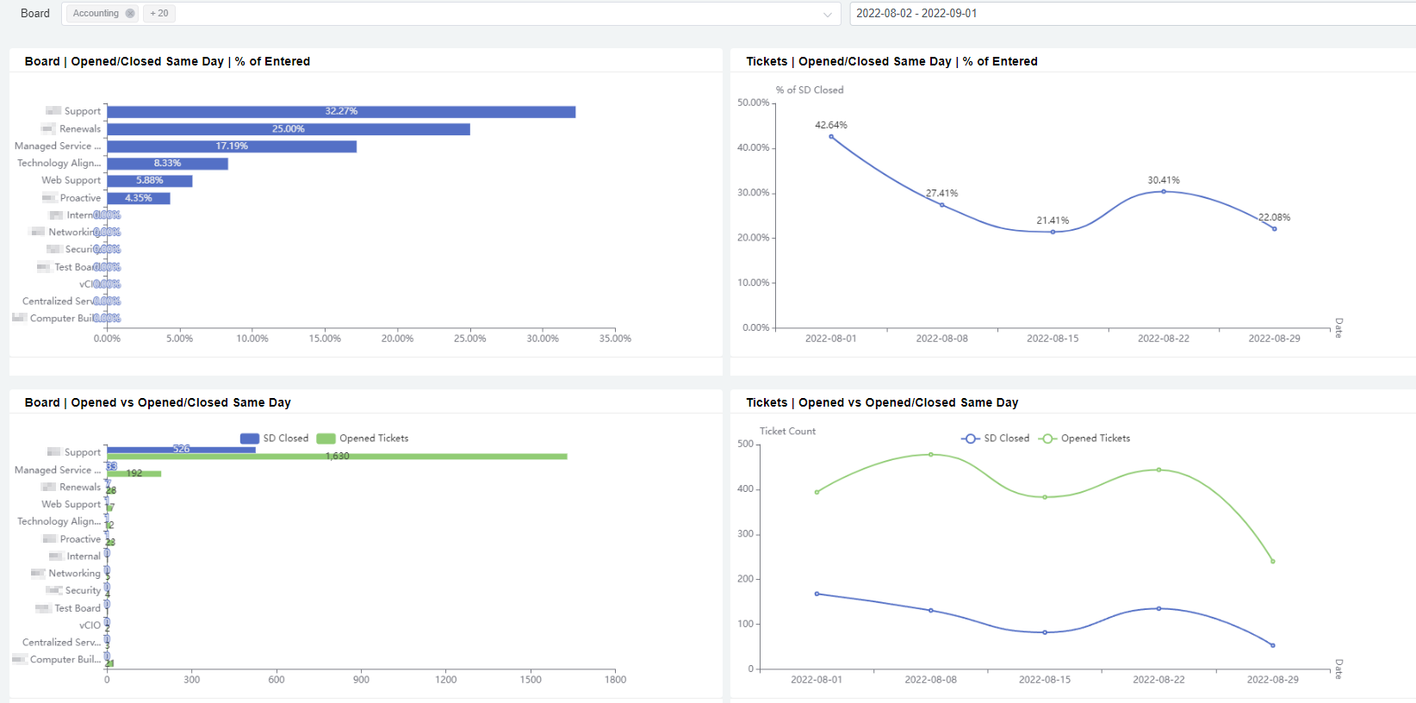Select the 22.08% data point for 2022-08-29

1274,228
